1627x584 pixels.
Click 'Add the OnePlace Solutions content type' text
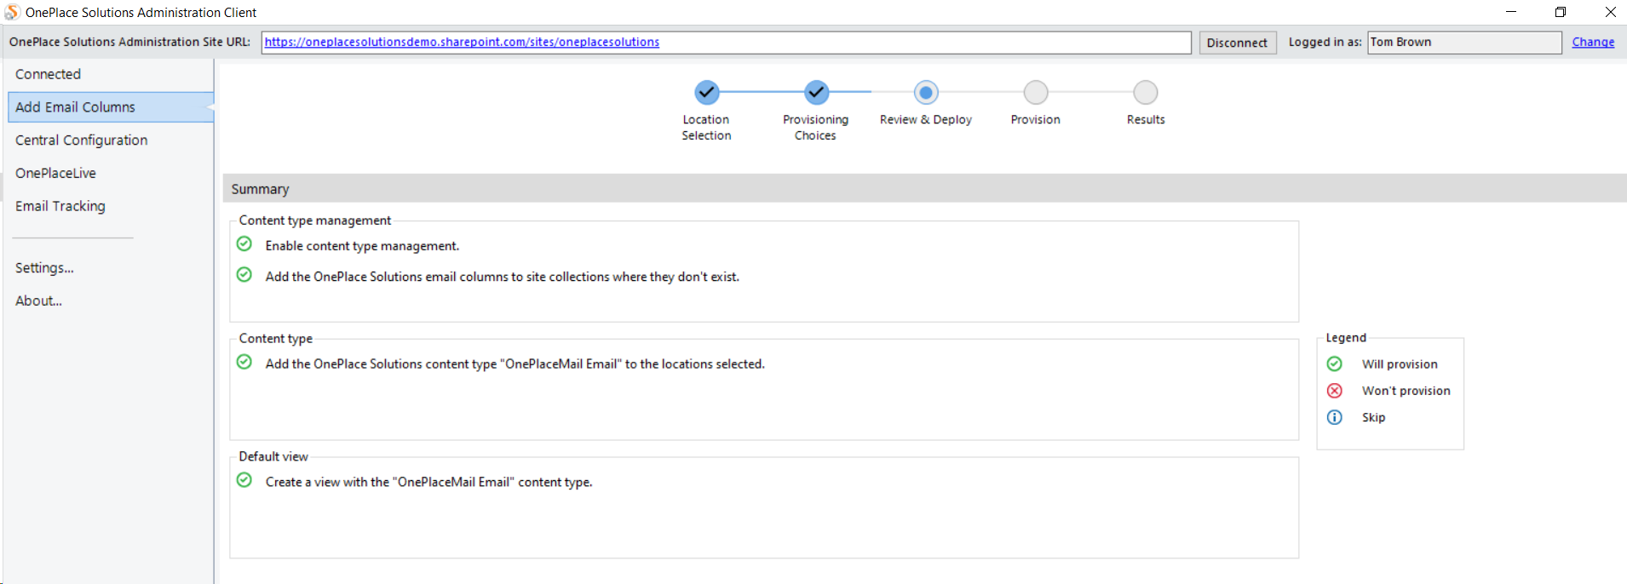pos(515,364)
